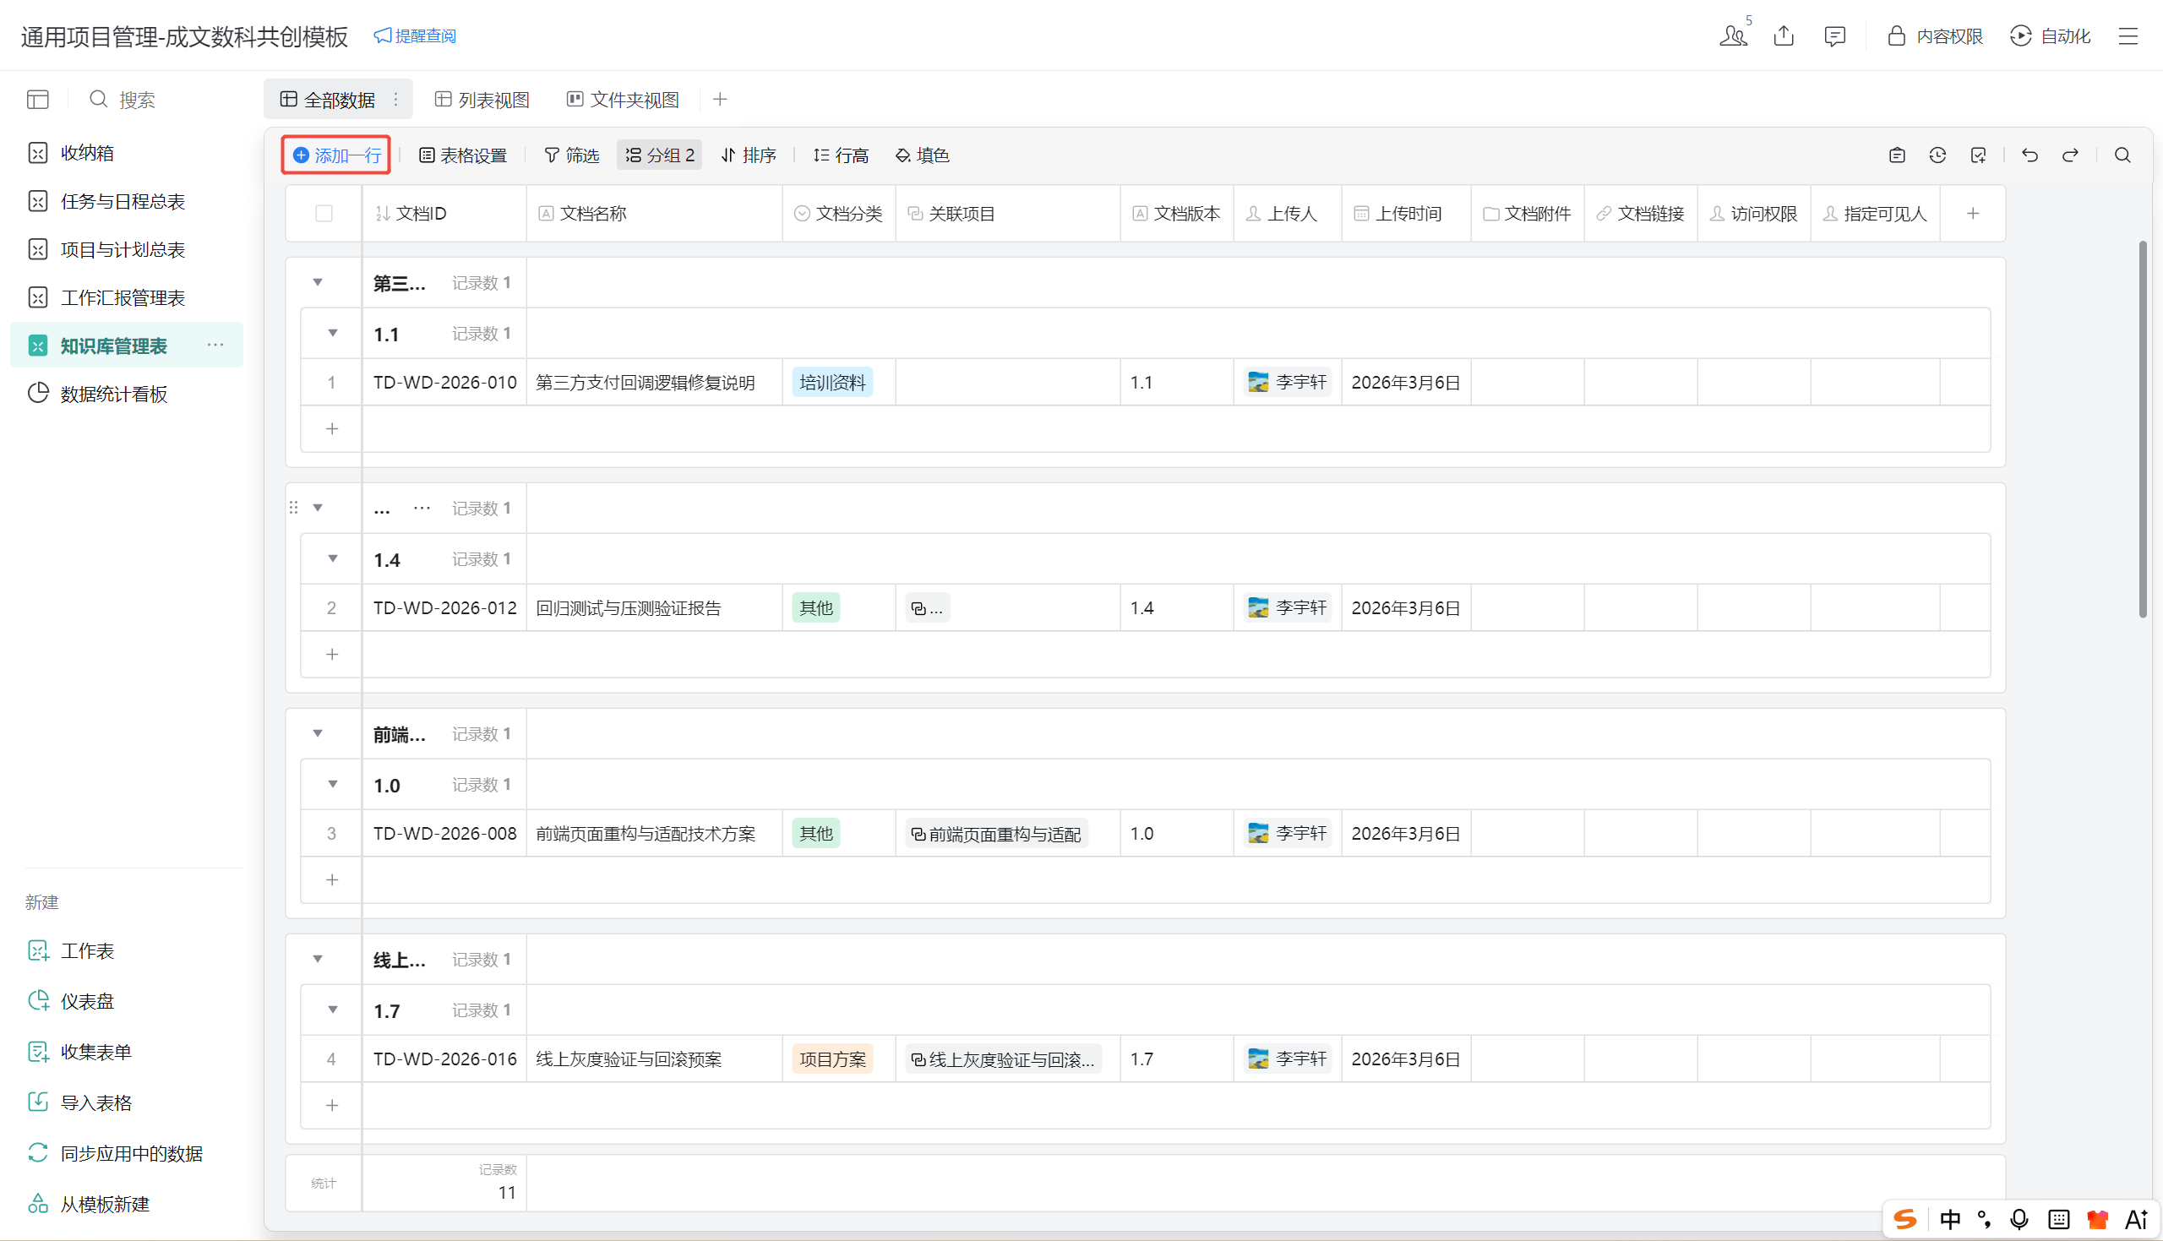Open the table search magnifier icon
Viewport: 2163px width, 1241px height.
coord(2122,155)
